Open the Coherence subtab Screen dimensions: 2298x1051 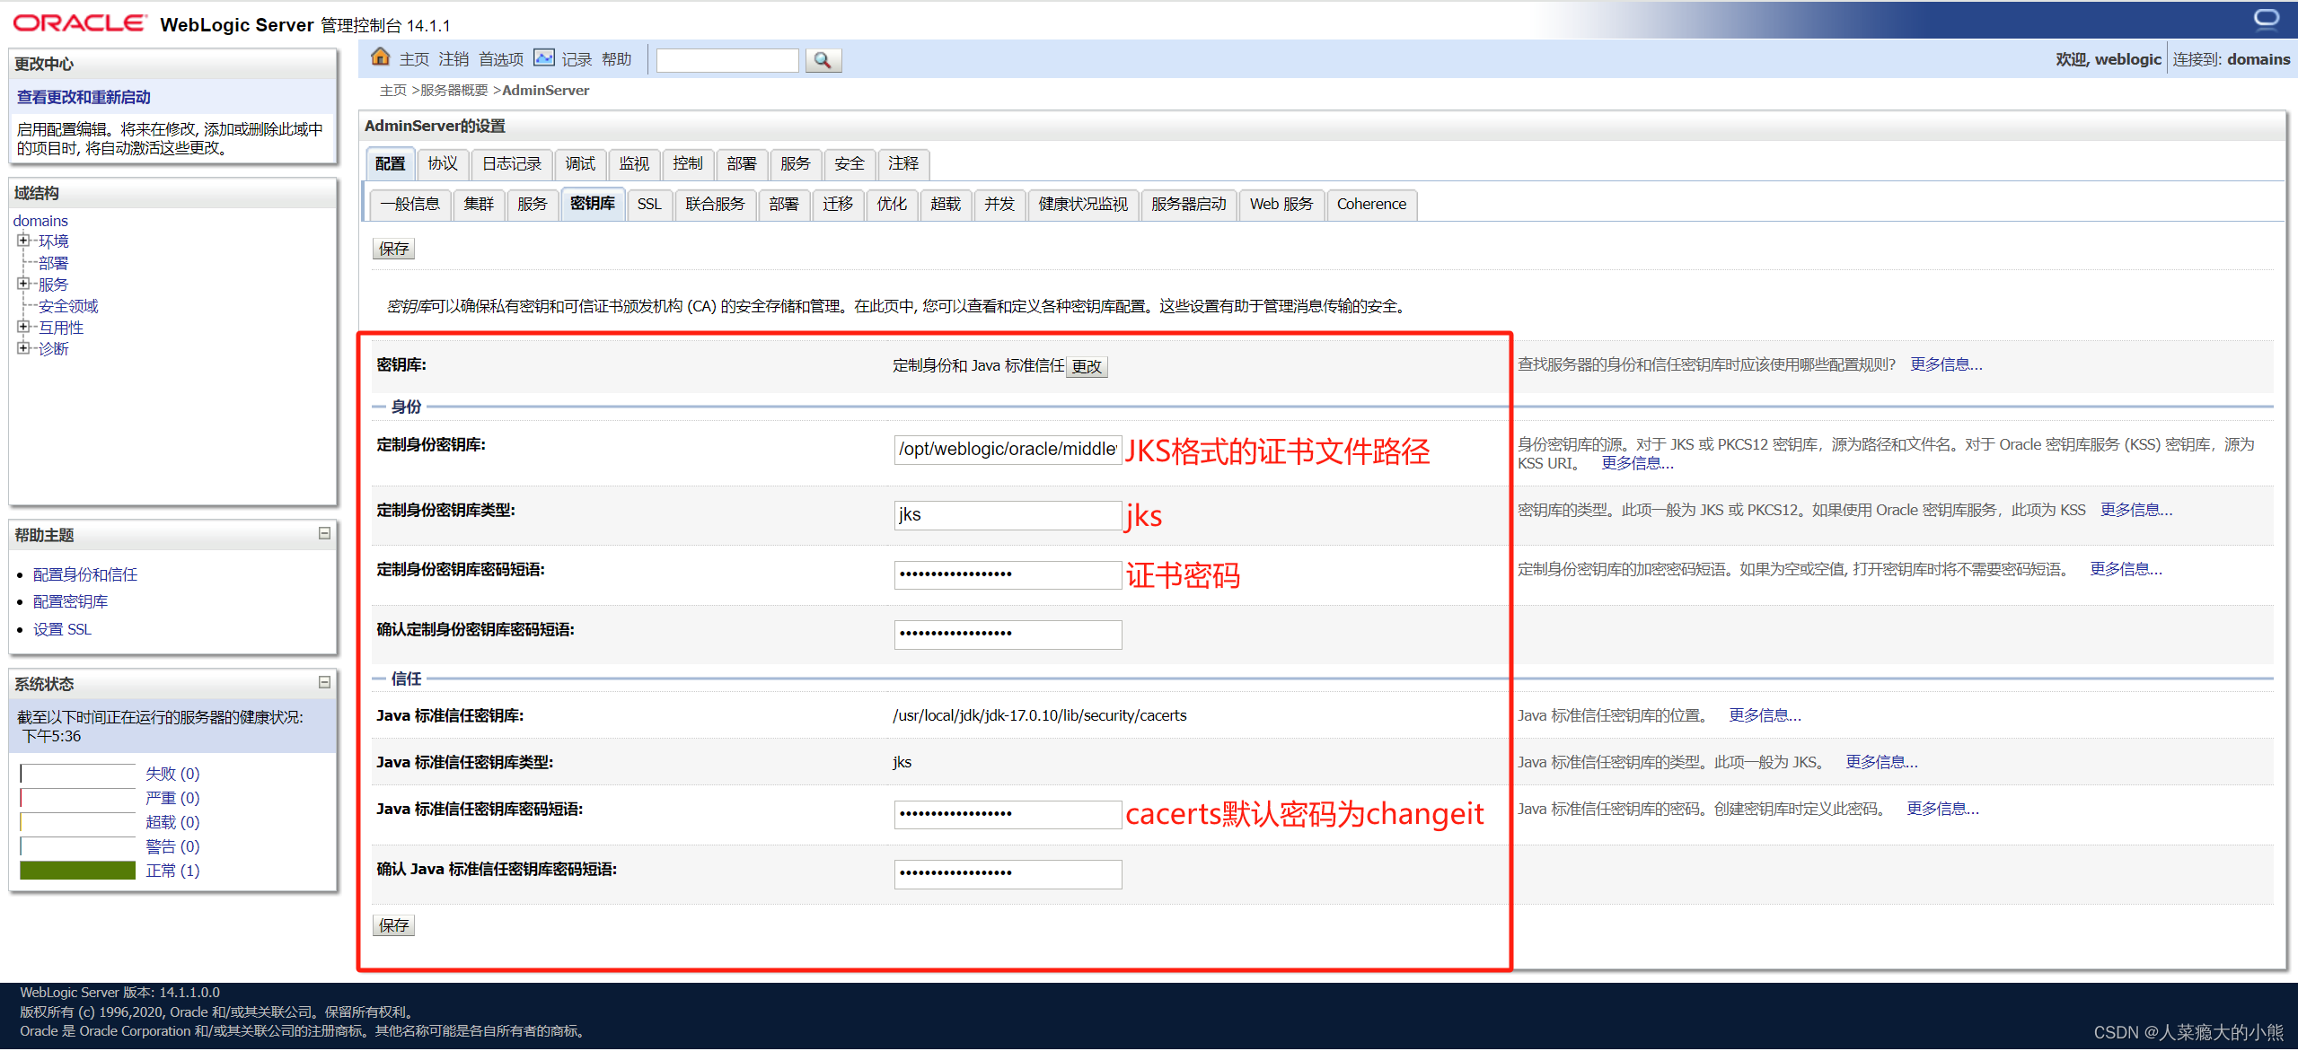tap(1371, 204)
